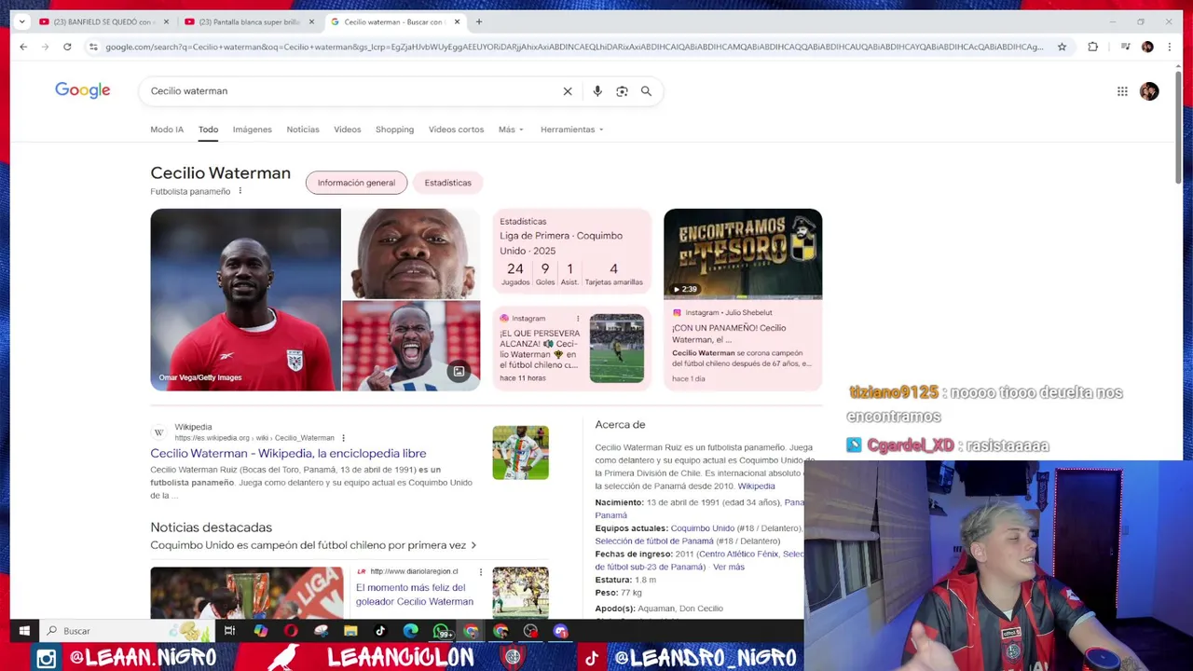
Task: Open the Ver más link
Action: coord(729,567)
